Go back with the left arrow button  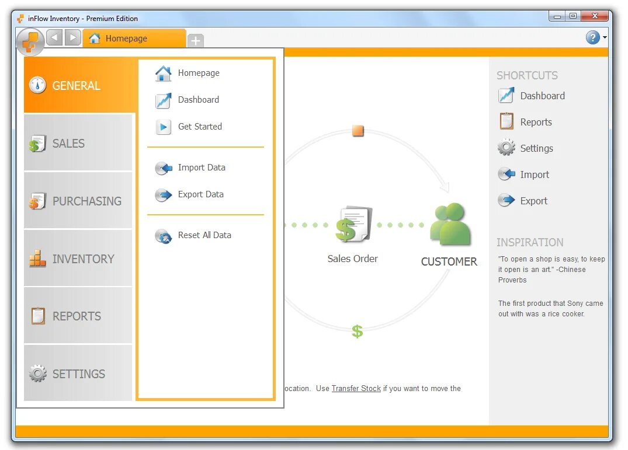(x=54, y=37)
